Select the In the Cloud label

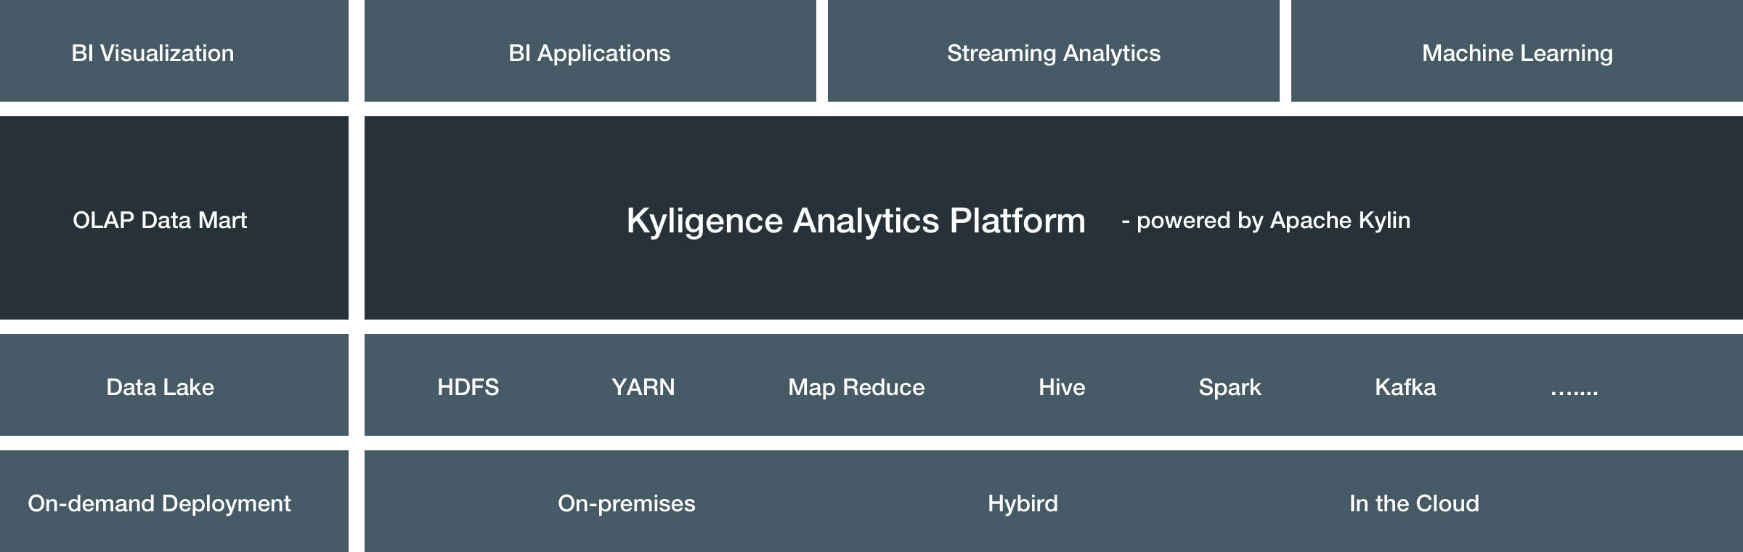tap(1414, 503)
